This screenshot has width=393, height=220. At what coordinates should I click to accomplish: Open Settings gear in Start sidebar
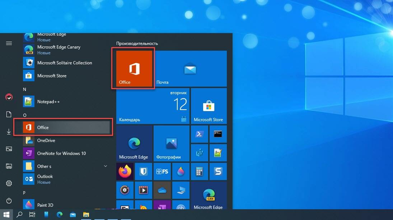tap(9, 183)
